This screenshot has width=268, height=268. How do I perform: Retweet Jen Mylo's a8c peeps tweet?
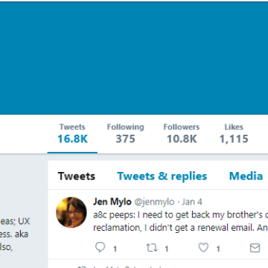[152, 248]
